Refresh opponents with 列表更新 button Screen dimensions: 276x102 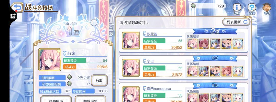236,22
